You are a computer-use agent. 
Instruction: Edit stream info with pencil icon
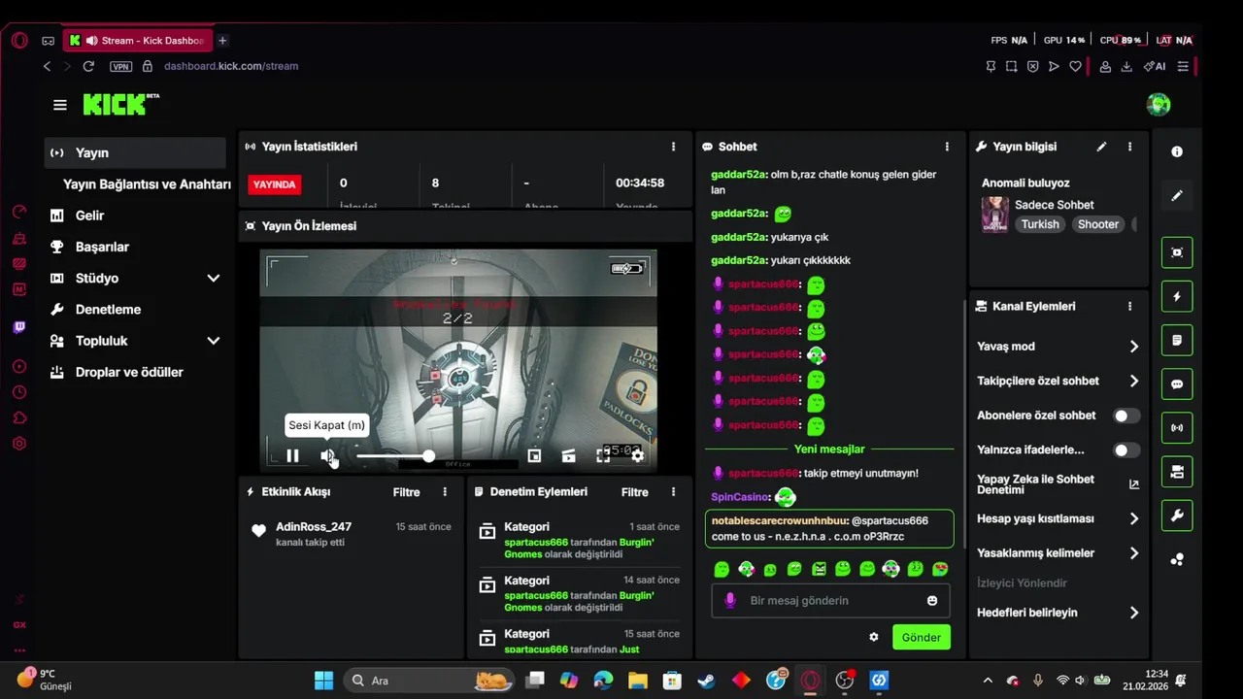tap(1101, 147)
